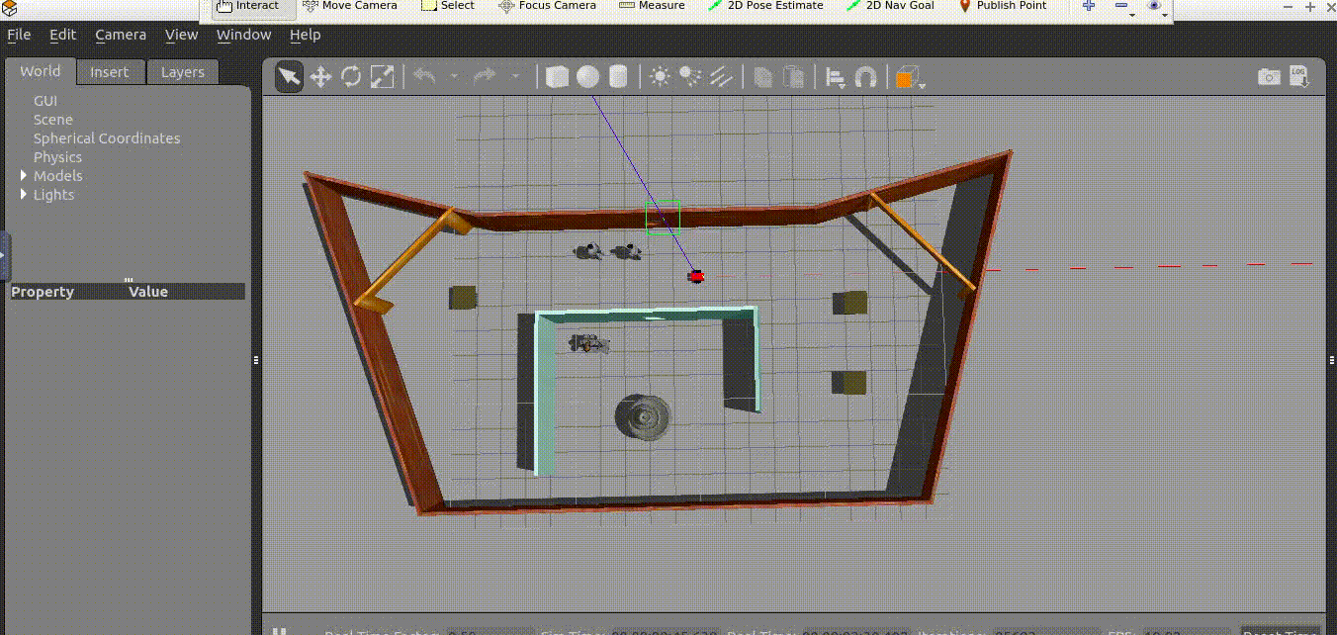Select the red robot in the scene
This screenshot has height=635, width=1337.
[696, 276]
